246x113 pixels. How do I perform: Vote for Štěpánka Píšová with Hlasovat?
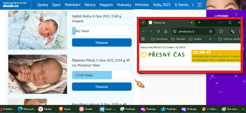click(x=102, y=86)
